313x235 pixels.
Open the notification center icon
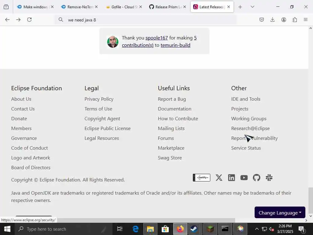tap(301, 229)
